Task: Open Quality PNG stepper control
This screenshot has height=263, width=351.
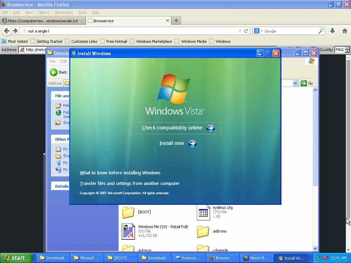Action: pos(347,50)
